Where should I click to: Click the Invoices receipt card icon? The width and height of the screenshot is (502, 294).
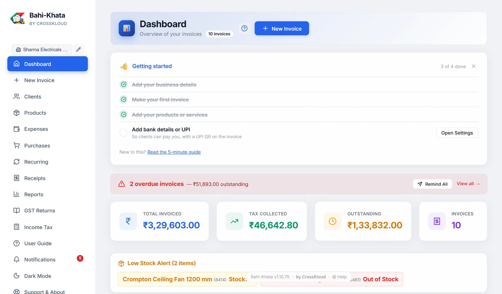(437, 221)
